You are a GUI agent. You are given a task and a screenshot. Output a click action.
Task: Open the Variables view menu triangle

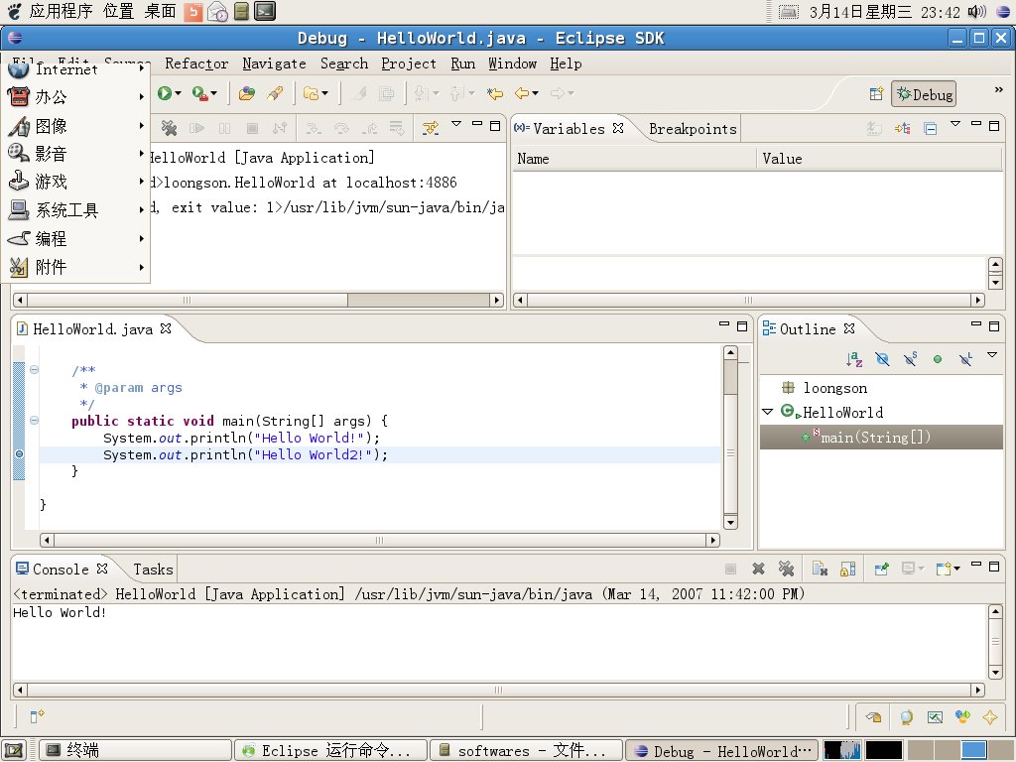pos(955,123)
